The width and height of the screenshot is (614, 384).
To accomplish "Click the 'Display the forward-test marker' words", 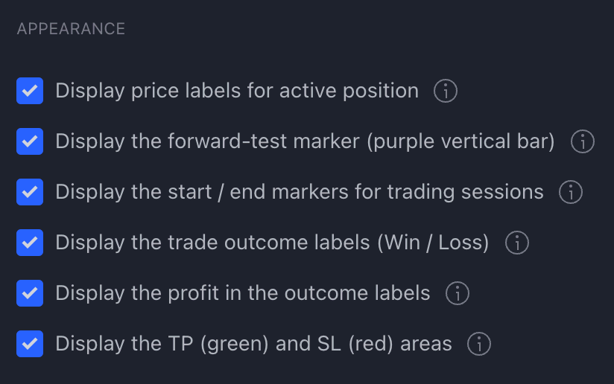I will tap(208, 141).
